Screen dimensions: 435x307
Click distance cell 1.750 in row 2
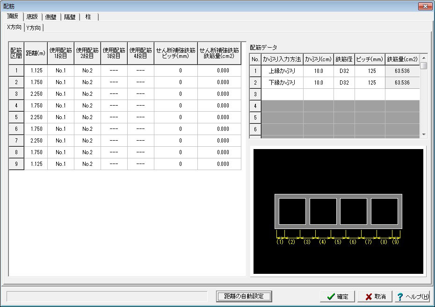point(36,82)
